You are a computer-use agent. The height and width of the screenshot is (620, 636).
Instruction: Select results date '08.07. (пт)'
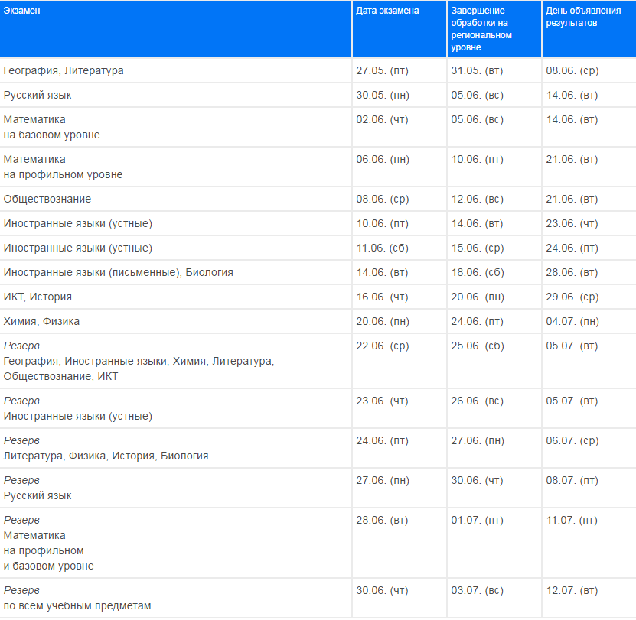coord(589,488)
